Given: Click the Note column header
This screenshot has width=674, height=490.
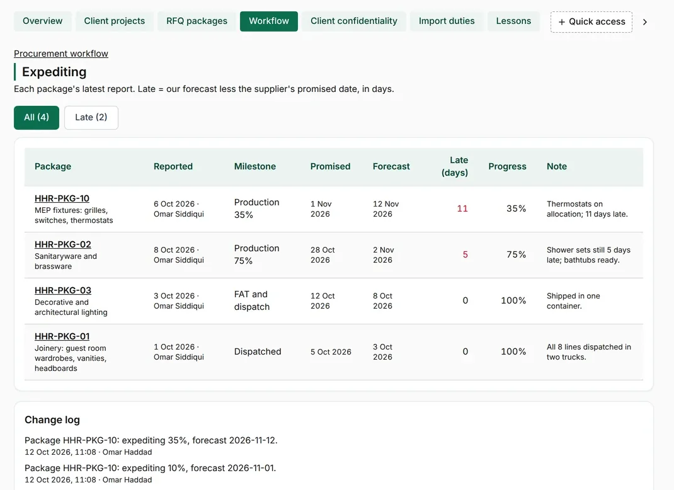Looking at the screenshot, I should coord(557,166).
